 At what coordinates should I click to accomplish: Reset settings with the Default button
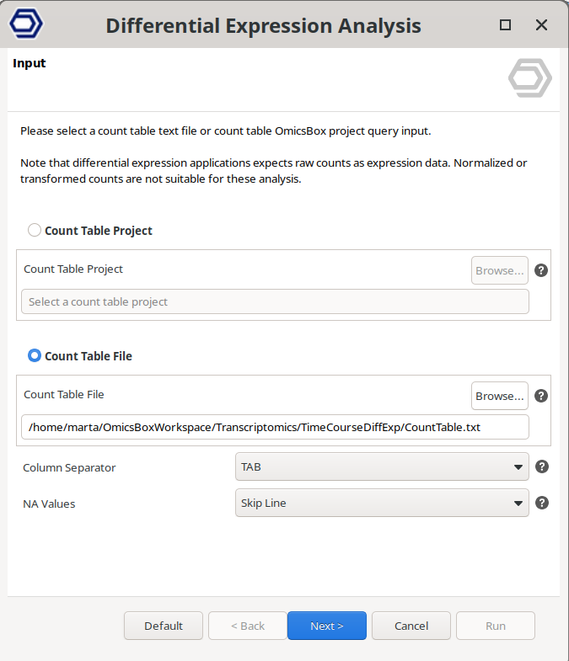[164, 626]
